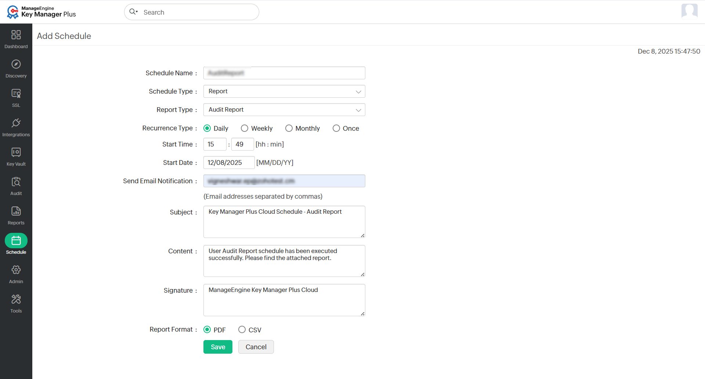Focus the Schedule Name field

coord(284,73)
